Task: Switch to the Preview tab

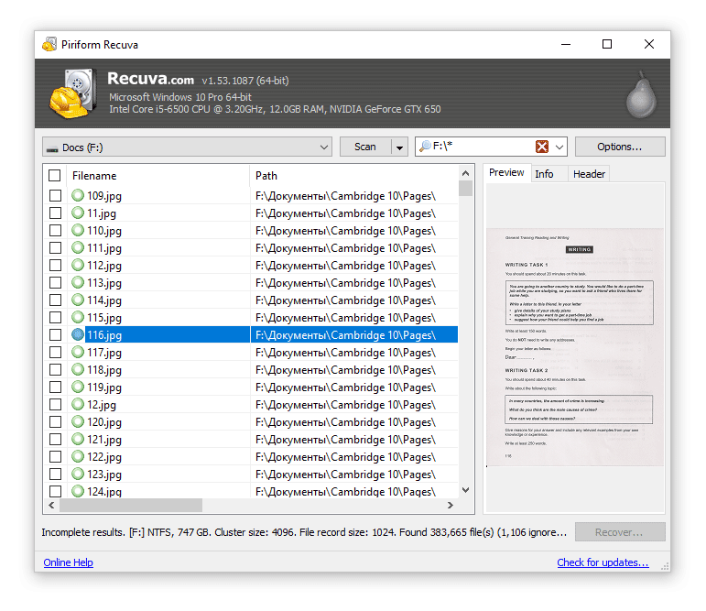Action: click(x=506, y=172)
